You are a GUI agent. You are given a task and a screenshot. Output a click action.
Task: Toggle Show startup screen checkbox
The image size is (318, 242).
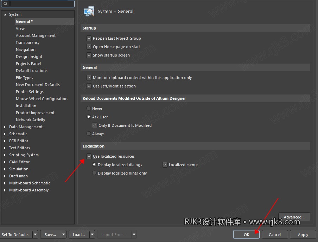[89, 55]
